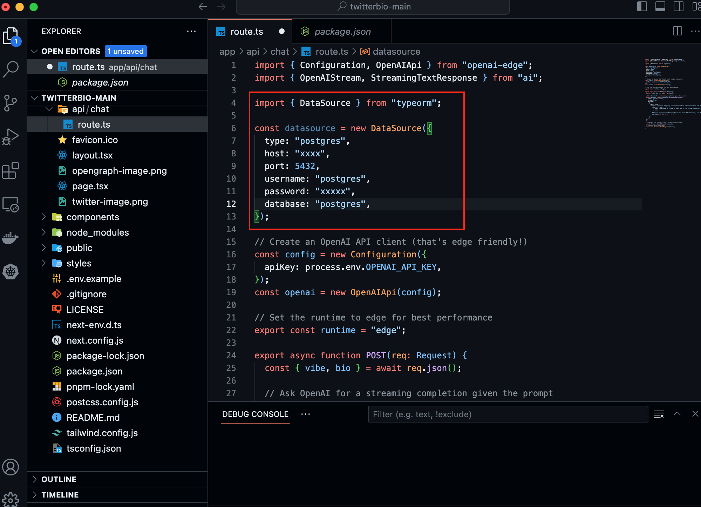Open favicon.ico in the file tree

(117, 140)
